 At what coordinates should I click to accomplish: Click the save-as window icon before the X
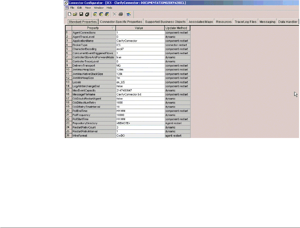tap(107, 14)
